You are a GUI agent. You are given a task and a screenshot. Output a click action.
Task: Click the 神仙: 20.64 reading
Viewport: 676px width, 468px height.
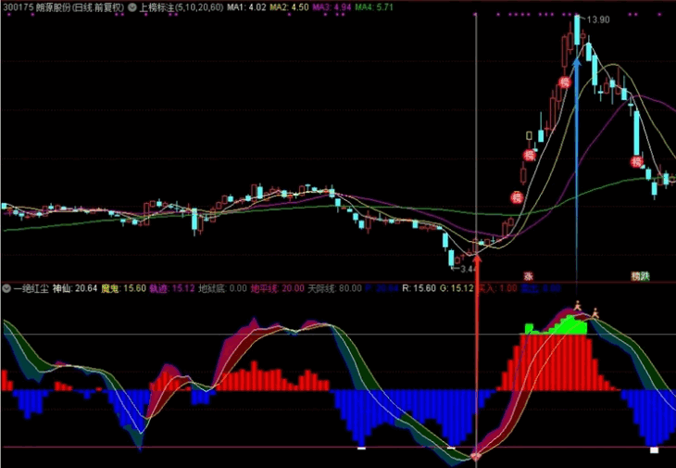[75, 288]
